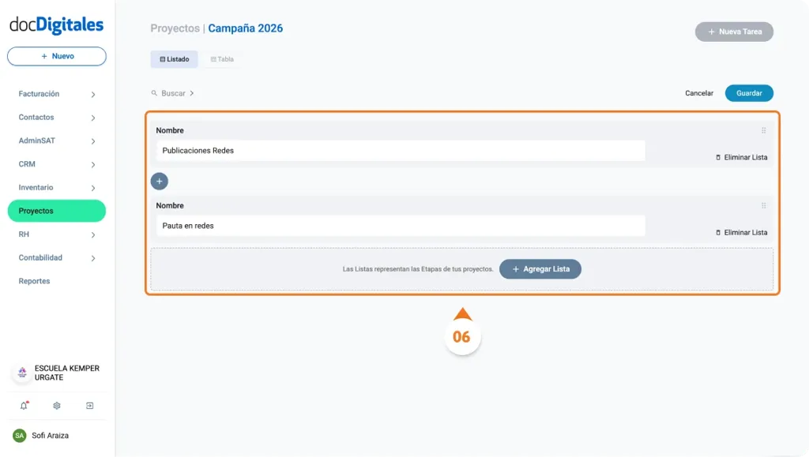Click Guardar to save changes
The width and height of the screenshot is (809, 457).
[x=748, y=92]
